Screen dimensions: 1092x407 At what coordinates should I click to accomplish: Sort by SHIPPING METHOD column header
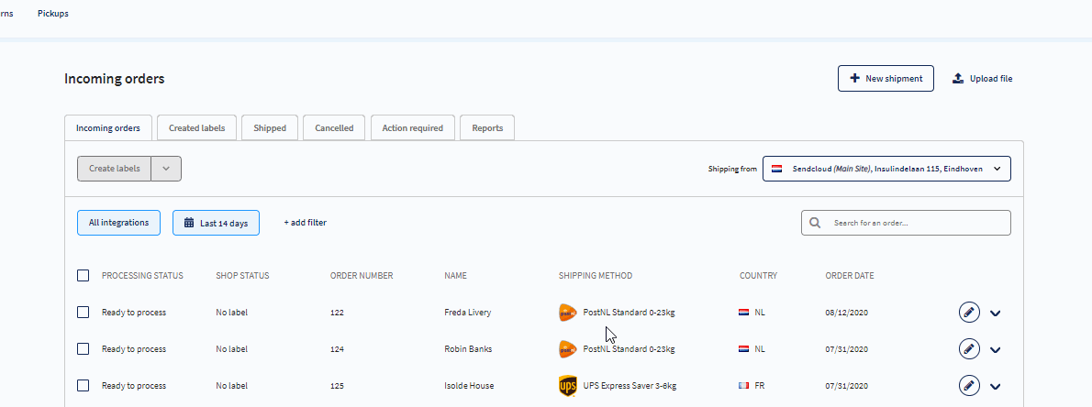596,276
